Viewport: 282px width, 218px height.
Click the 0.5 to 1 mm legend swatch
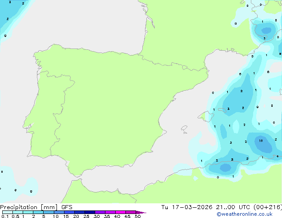coord(18,212)
